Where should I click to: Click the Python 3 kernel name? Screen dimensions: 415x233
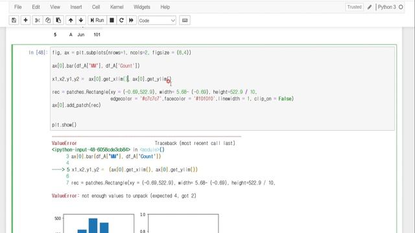click(x=386, y=7)
